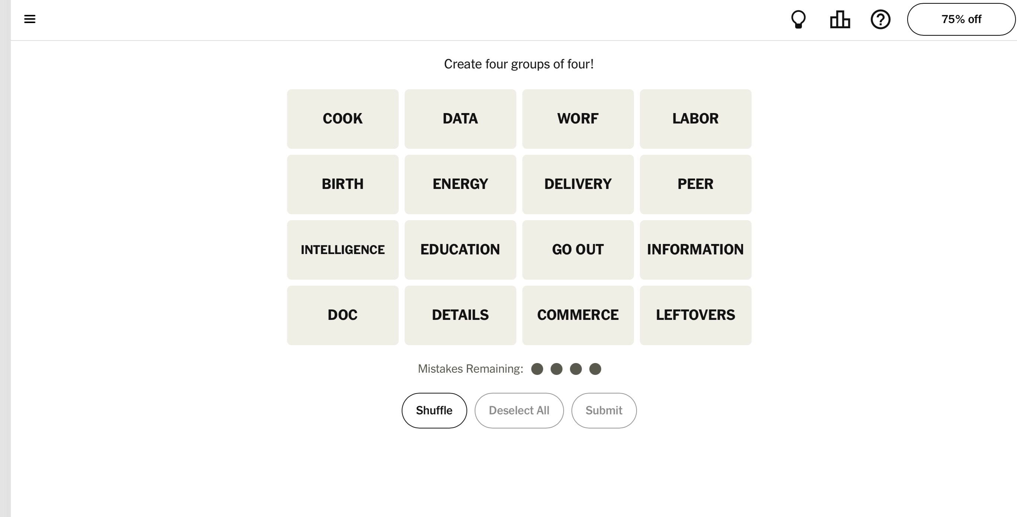This screenshot has height=517, width=1017.
Task: Select the COOK word tile
Action: pyautogui.click(x=342, y=119)
